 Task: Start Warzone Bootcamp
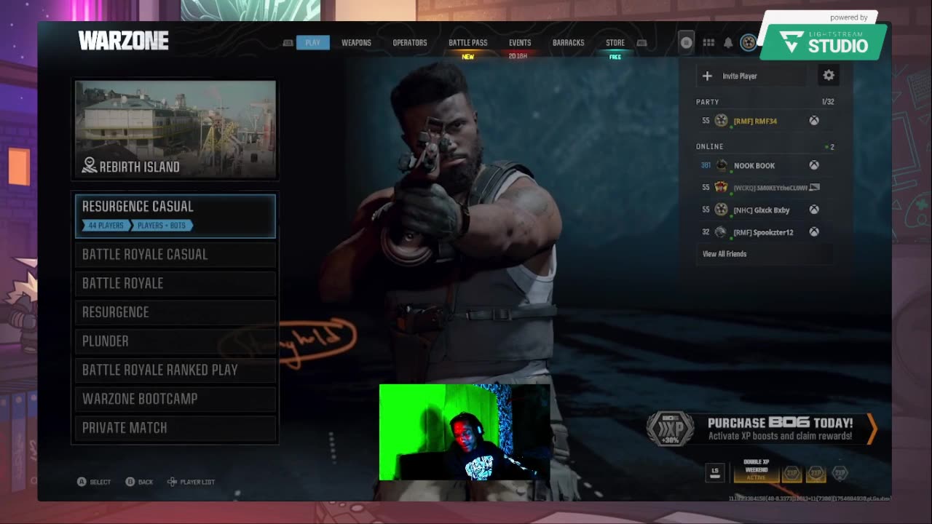point(175,399)
